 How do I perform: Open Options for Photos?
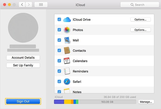(140, 30)
